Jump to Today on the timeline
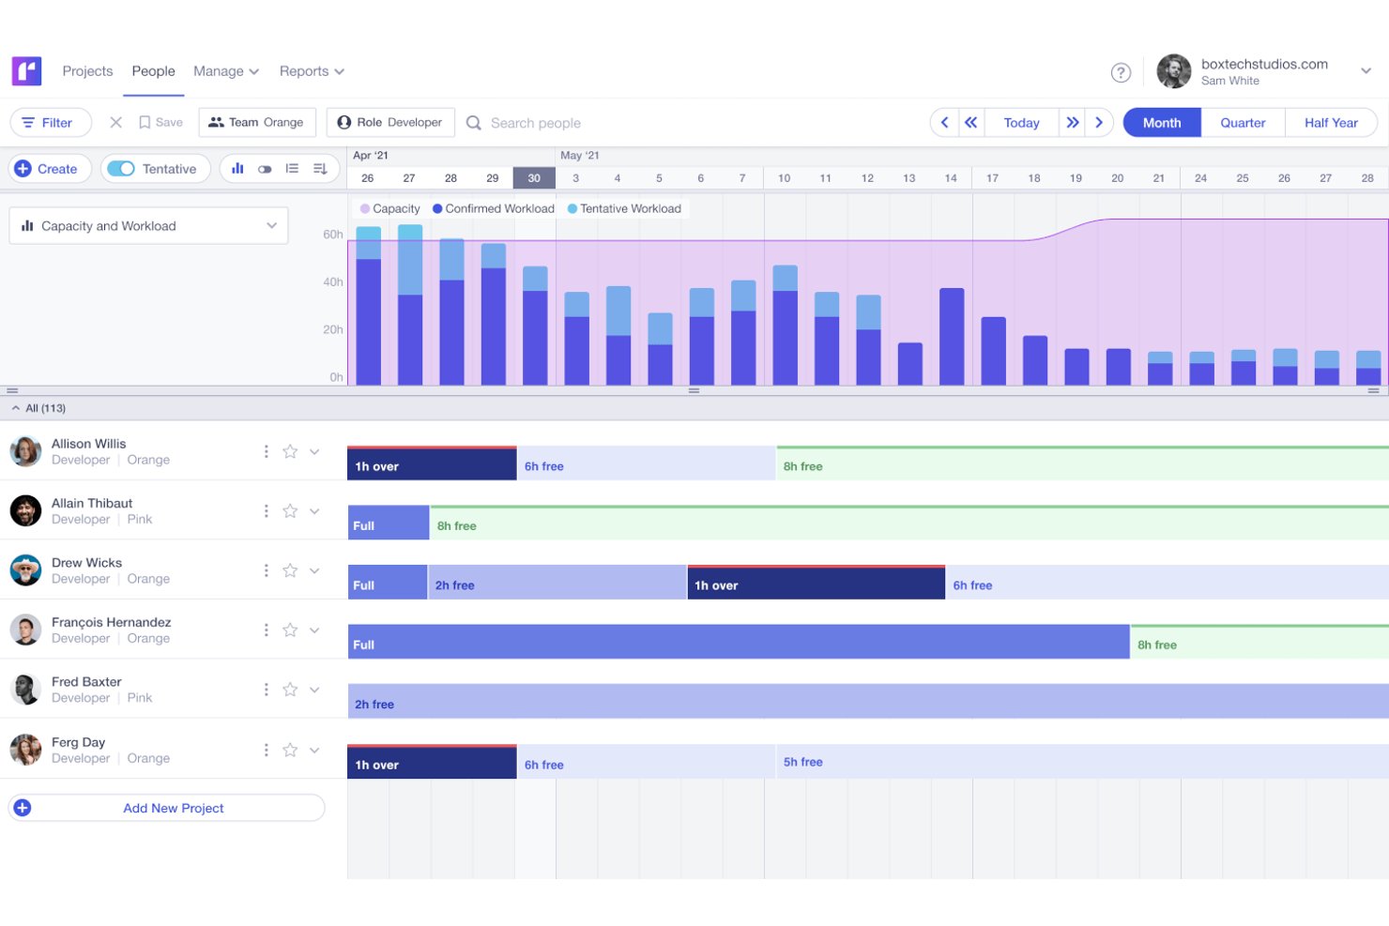Viewport: 1389px width, 926px height. 1021,123
